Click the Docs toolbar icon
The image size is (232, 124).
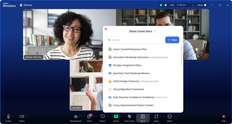tap(143, 117)
